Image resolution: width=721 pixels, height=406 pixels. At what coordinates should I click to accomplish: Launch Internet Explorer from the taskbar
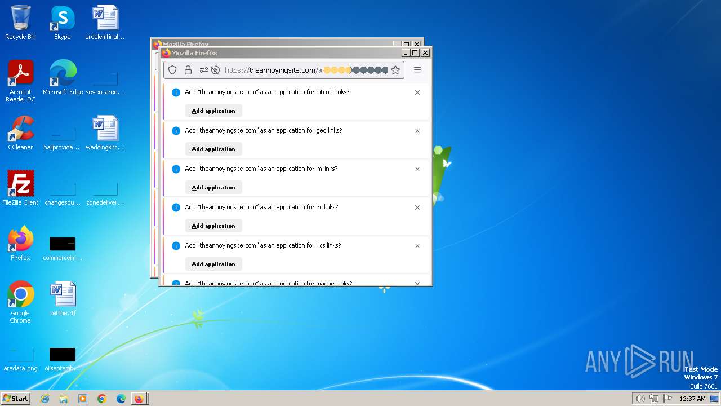(44, 399)
